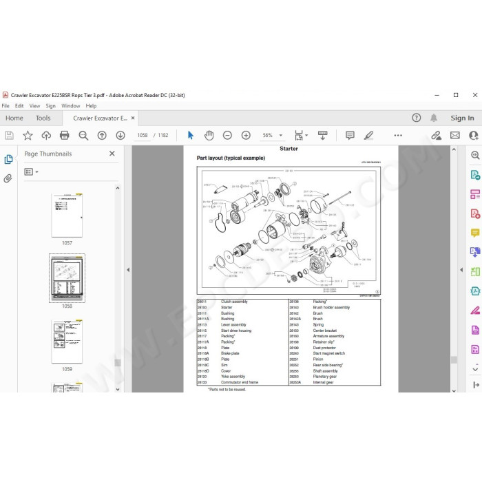Click the 'Part layout (typical example)' heading
The height and width of the screenshot is (482, 482).
point(231,158)
